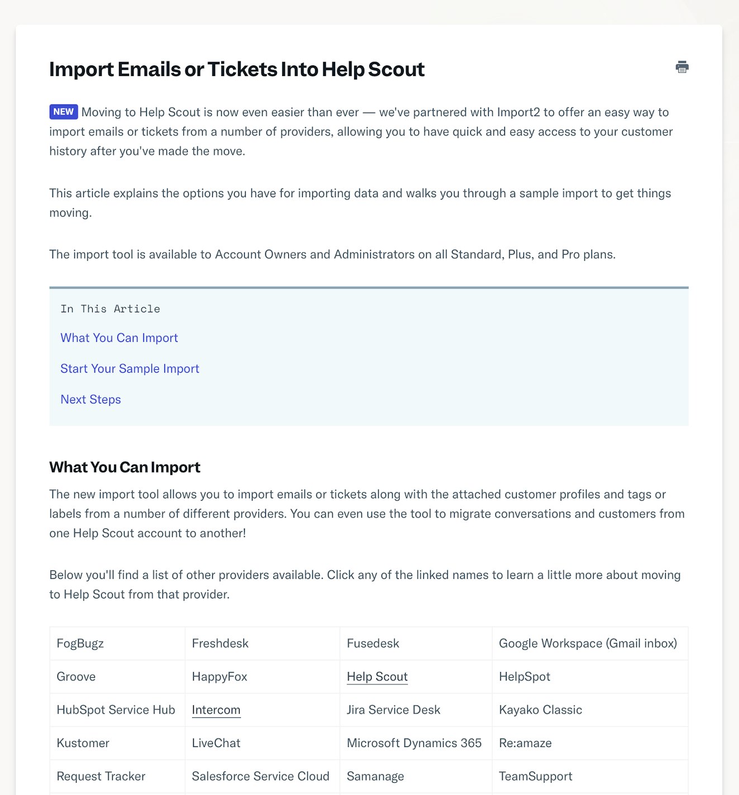The height and width of the screenshot is (795, 739).
Task: Select the Re:amaze table cell
Action: [x=525, y=743]
